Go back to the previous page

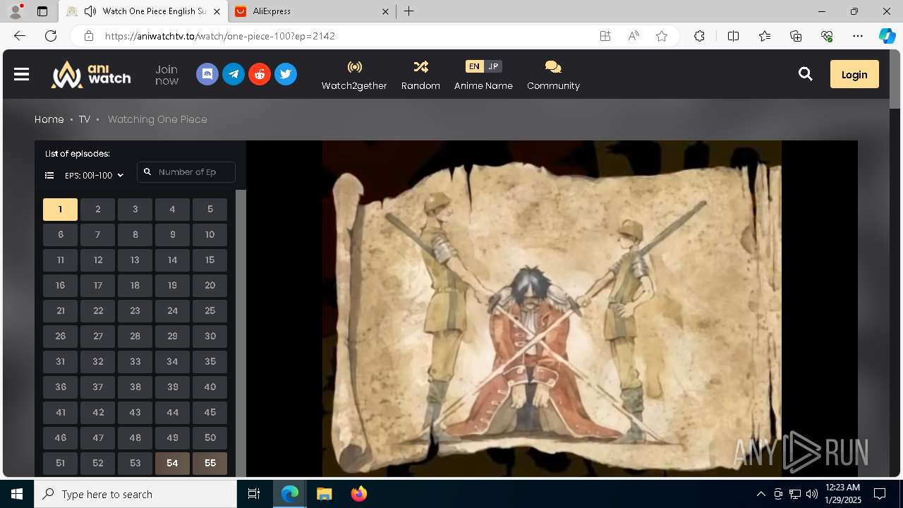20,36
